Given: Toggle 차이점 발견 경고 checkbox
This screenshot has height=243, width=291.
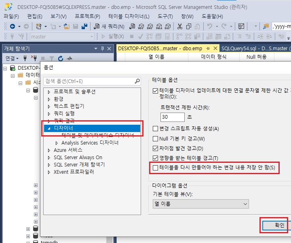Looking at the screenshot, I should click(155, 149).
